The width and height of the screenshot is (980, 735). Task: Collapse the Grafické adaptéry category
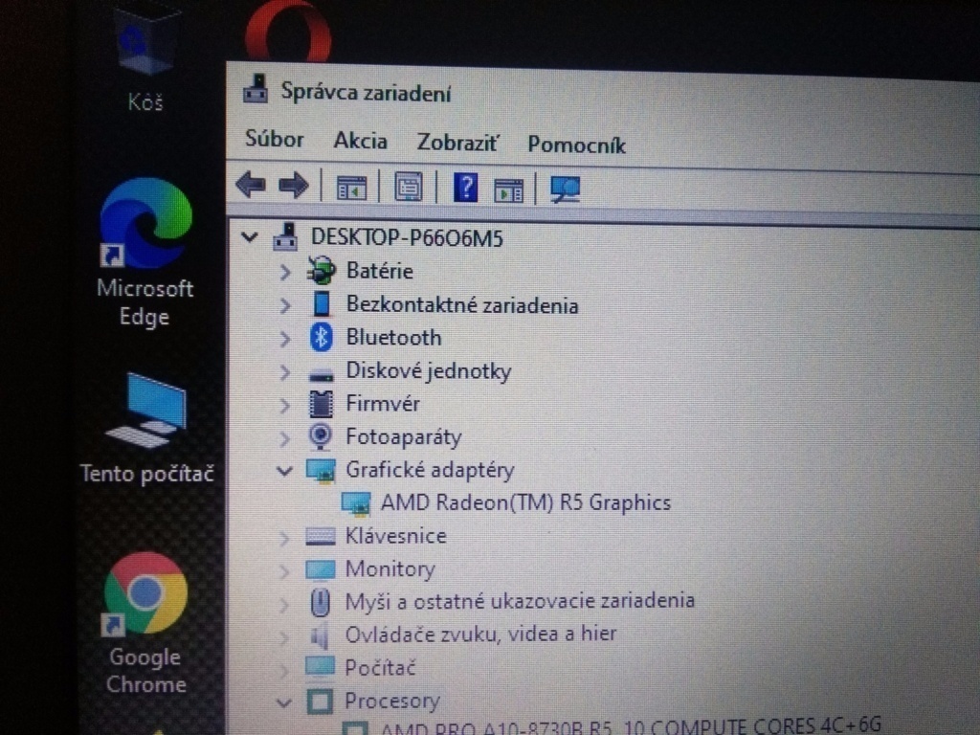282,471
